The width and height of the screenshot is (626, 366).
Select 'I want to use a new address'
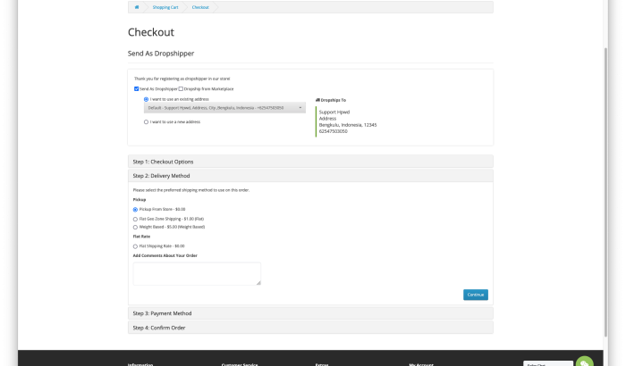point(146,122)
